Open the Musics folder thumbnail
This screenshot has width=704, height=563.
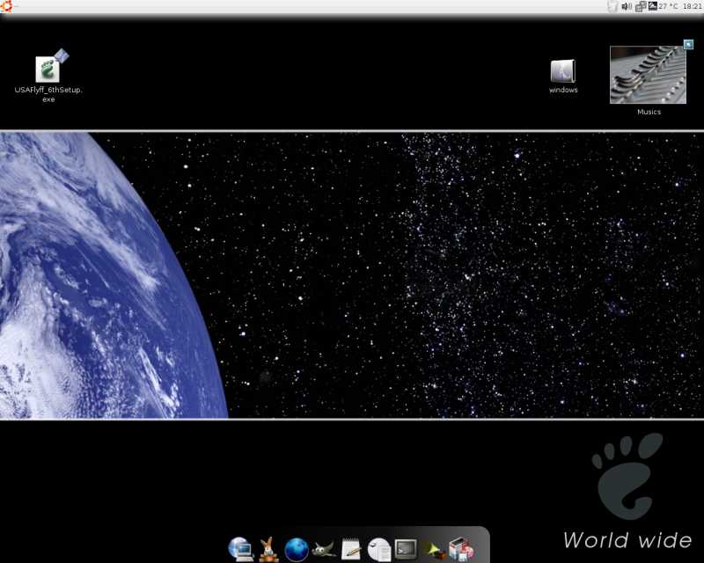648,75
